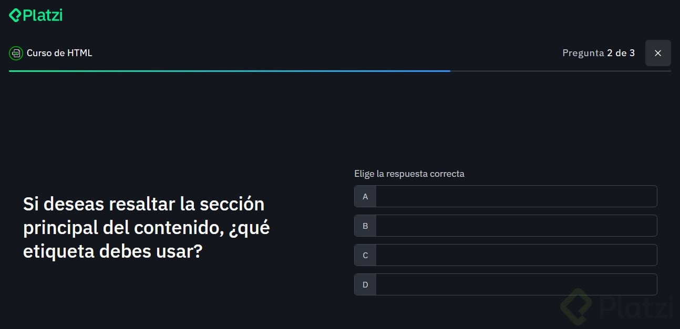
Task: Choose the blank answer field of option C
Action: (x=516, y=255)
